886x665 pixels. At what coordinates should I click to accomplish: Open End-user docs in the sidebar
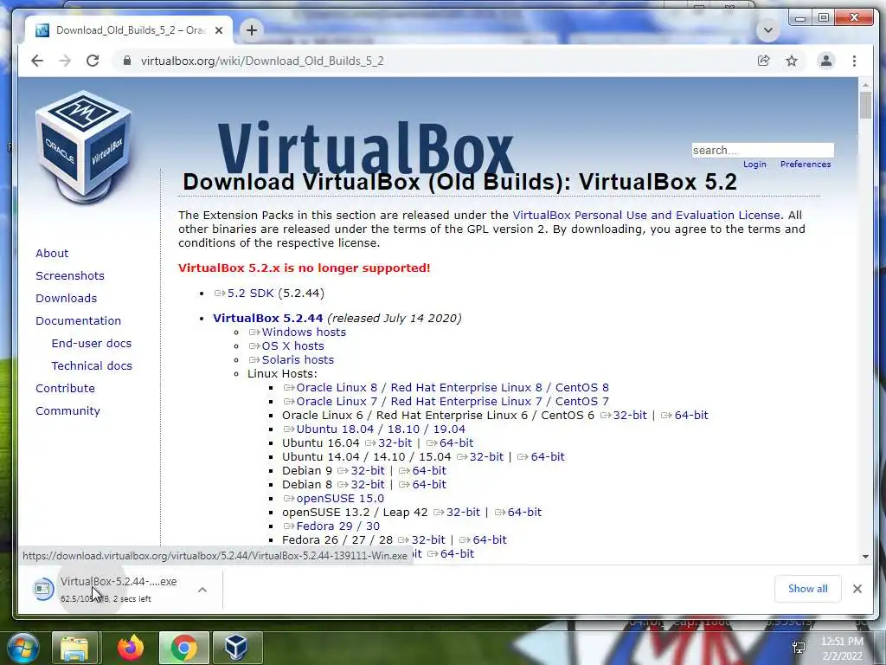tap(92, 343)
